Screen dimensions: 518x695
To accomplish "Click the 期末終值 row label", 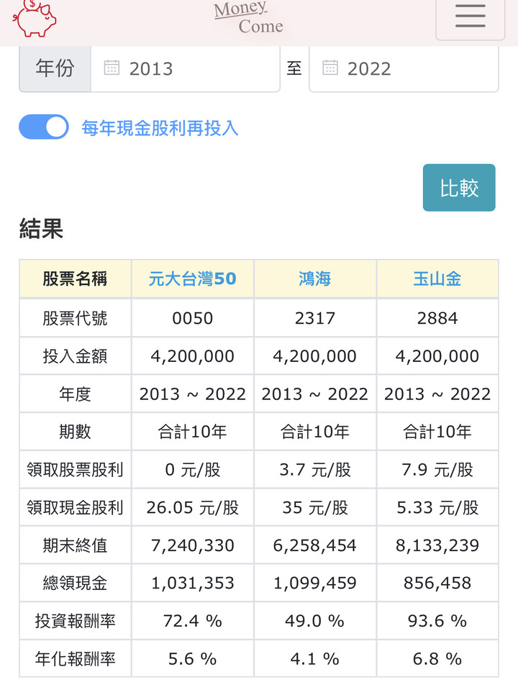I will (x=76, y=545).
